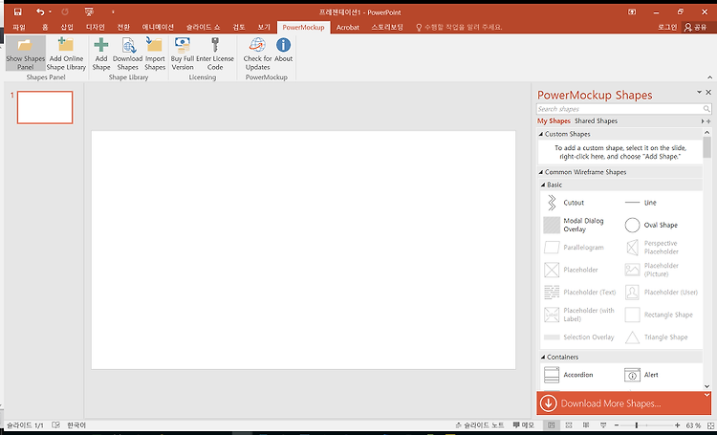Toggle 메모 comments in status bar
The height and width of the screenshot is (435, 717).
point(524,425)
